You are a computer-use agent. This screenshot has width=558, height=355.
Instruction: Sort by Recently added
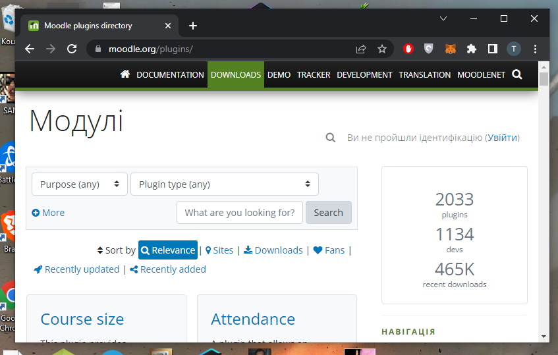click(167, 269)
